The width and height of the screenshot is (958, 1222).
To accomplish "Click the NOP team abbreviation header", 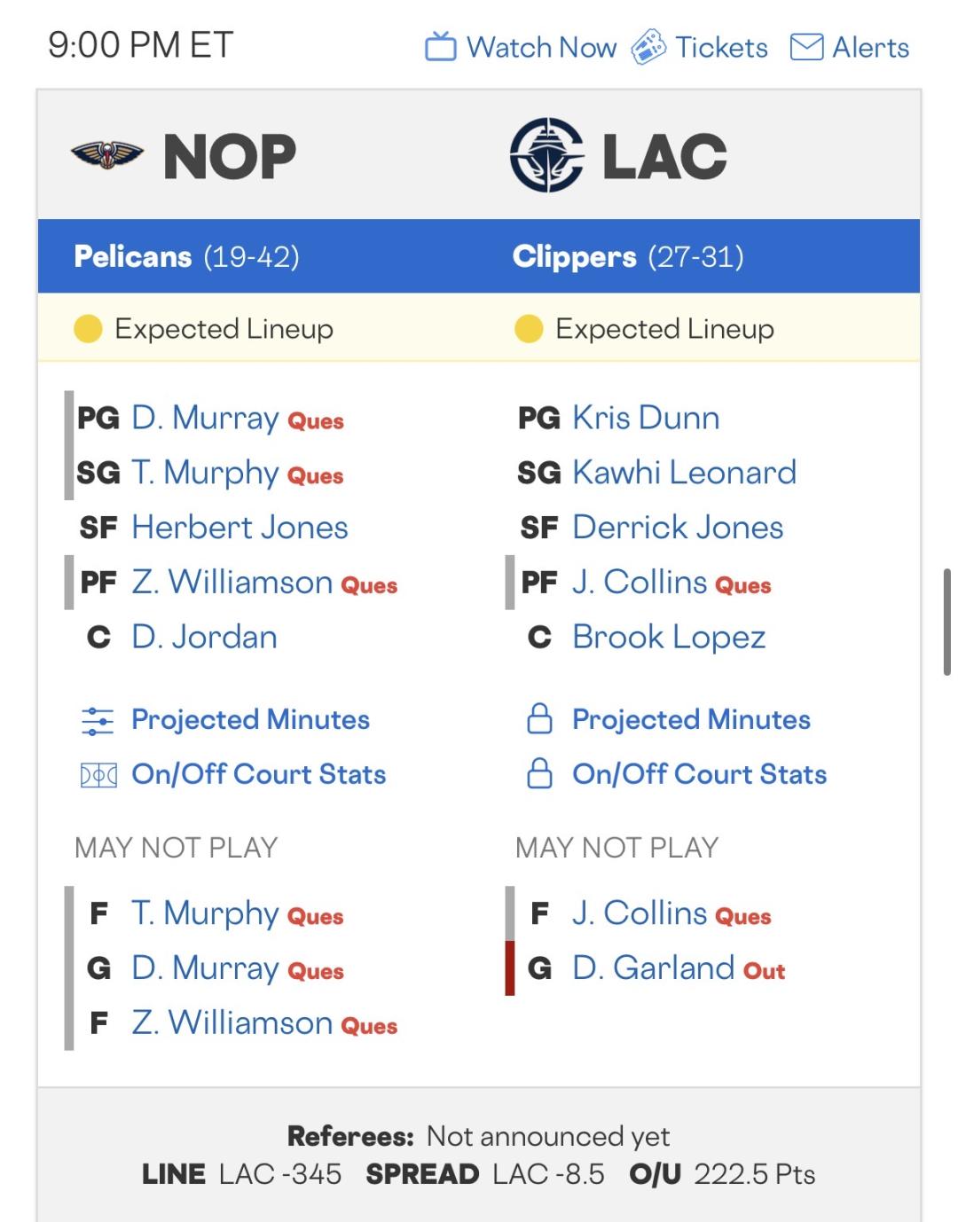I will tap(230, 157).
